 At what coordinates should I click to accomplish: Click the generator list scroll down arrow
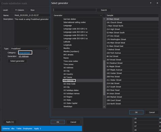pyautogui.click(x=104, y=107)
